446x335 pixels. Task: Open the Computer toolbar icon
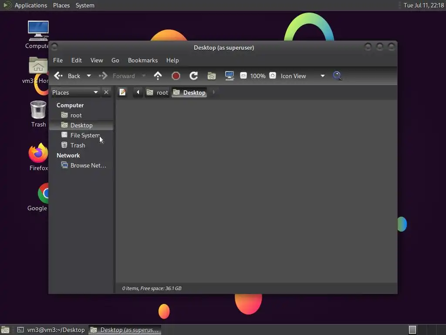coord(229,76)
